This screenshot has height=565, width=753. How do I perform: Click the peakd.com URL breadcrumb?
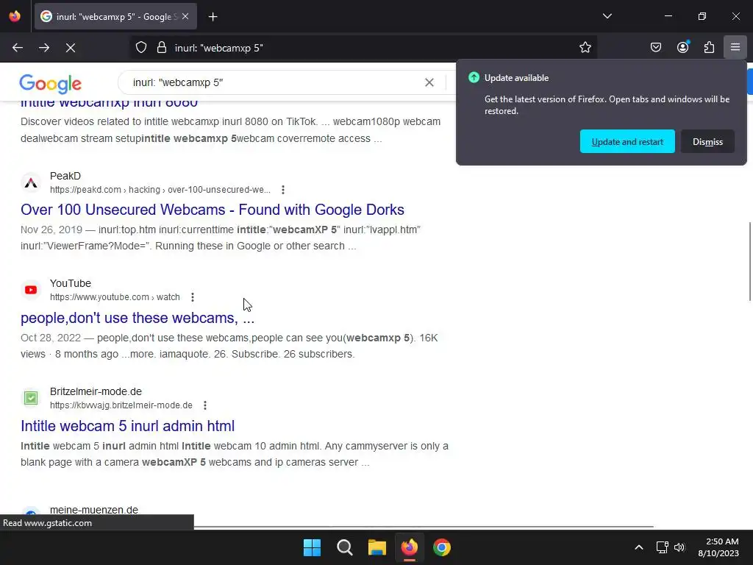pos(160,190)
